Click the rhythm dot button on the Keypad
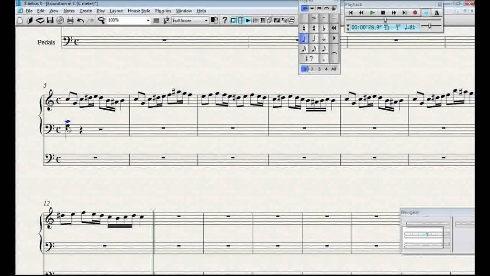The height and width of the screenshot is (276, 490). click(x=324, y=58)
